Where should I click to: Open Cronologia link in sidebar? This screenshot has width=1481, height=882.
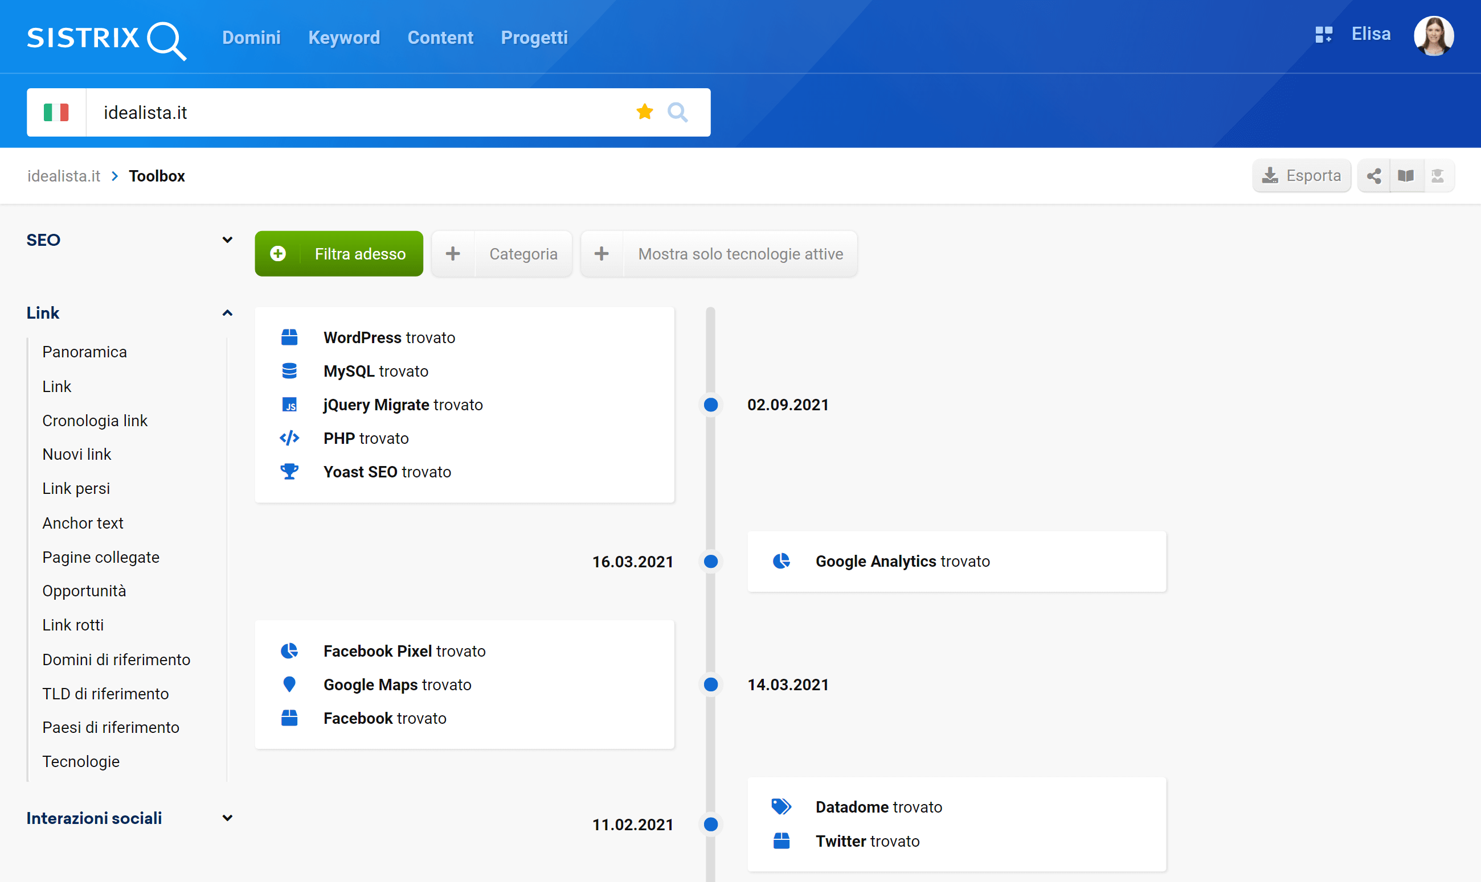[95, 421]
